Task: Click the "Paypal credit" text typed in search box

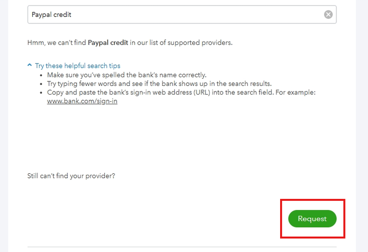Action: 52,14
